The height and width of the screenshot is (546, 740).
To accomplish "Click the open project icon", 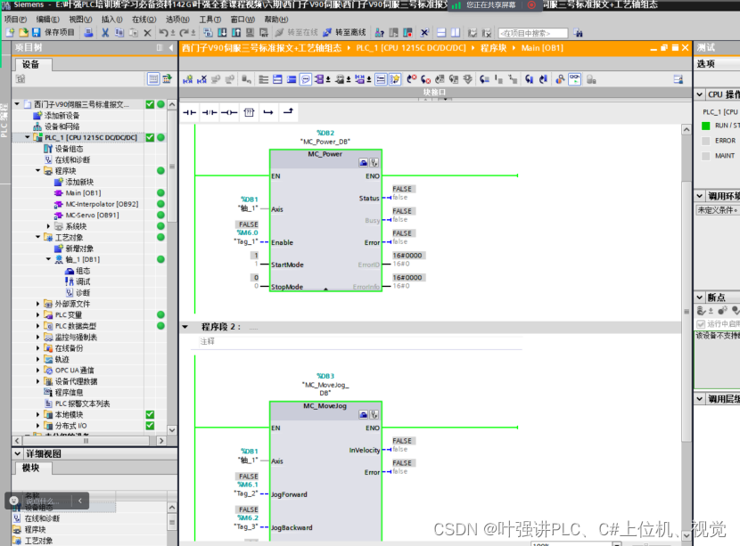I will 23,33.
